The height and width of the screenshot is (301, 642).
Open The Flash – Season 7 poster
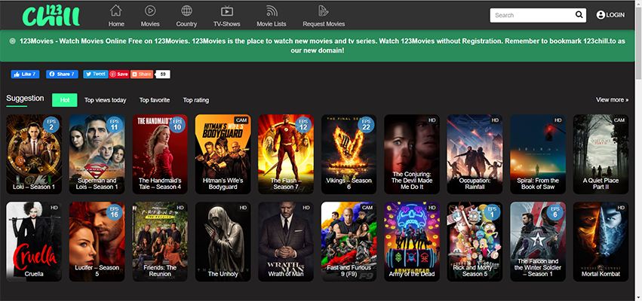[286, 154]
